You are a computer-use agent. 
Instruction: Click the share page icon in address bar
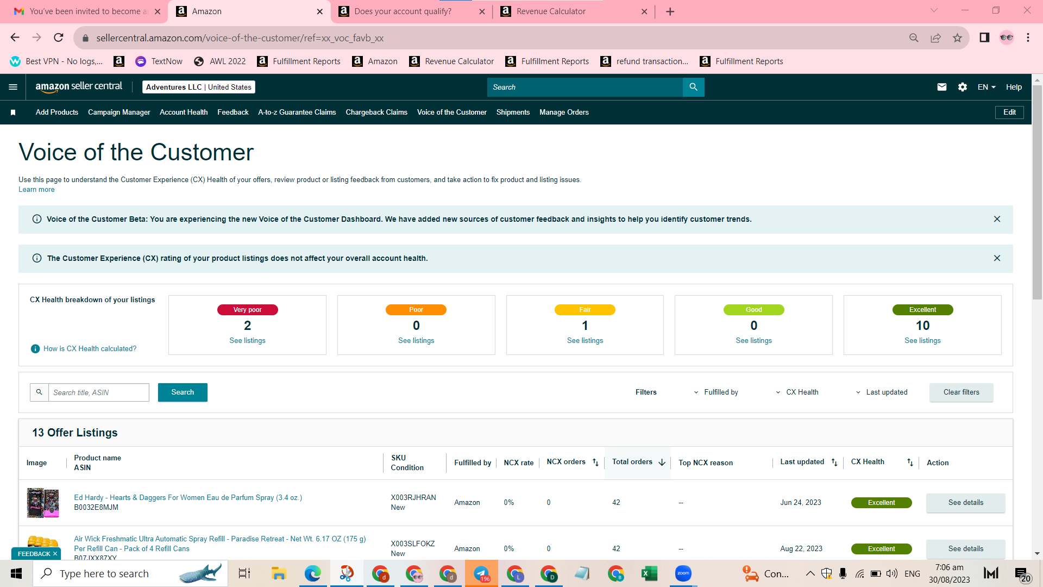click(935, 38)
